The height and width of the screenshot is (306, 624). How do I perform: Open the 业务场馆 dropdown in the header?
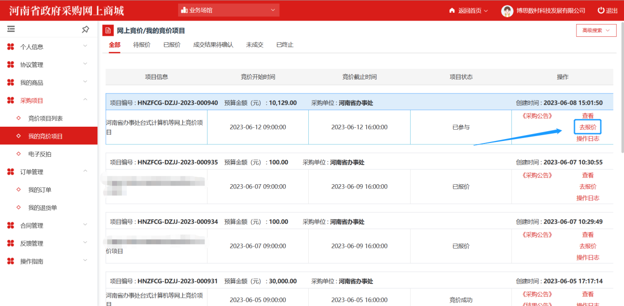[229, 10]
